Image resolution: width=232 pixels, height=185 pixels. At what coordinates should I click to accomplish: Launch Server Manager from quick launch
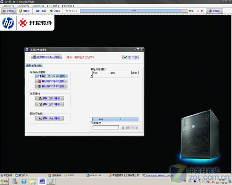click(15, 181)
